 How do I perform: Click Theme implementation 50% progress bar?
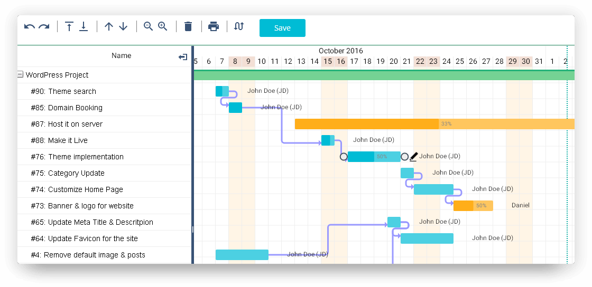tap(374, 157)
